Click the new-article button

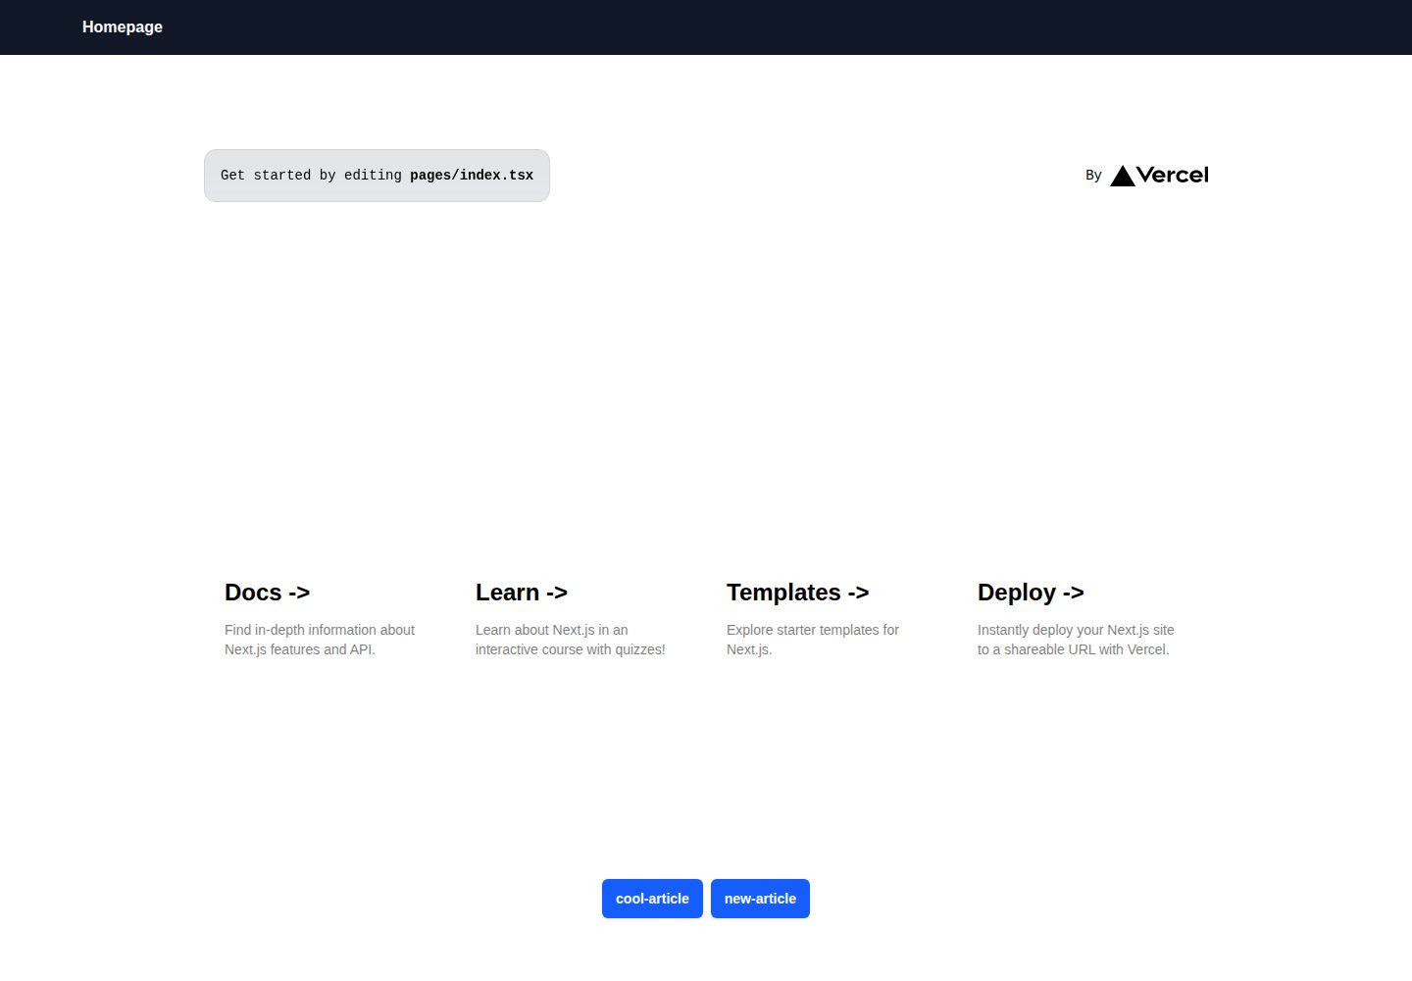pos(760,899)
